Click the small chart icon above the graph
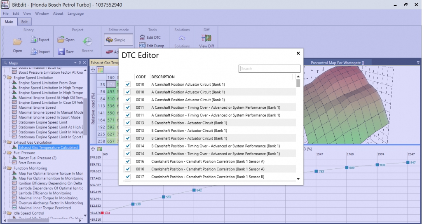Screen dimensions: 422x224 point(100,149)
